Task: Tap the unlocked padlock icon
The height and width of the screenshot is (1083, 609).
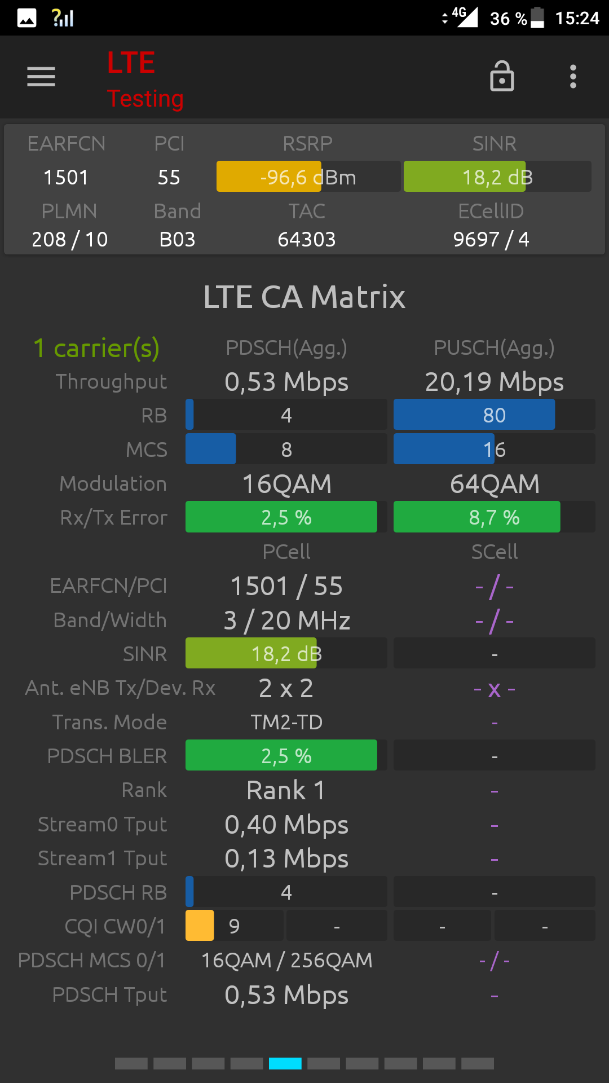Action: tap(502, 76)
